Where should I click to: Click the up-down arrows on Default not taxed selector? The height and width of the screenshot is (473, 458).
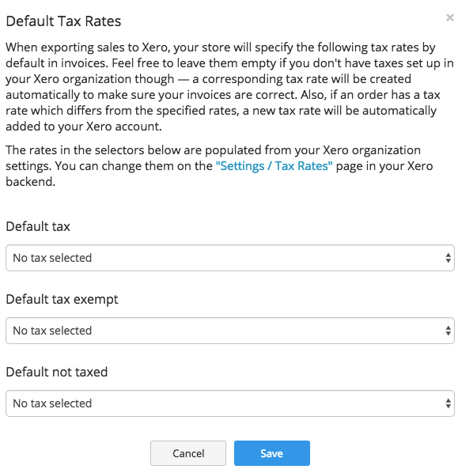pyautogui.click(x=448, y=403)
